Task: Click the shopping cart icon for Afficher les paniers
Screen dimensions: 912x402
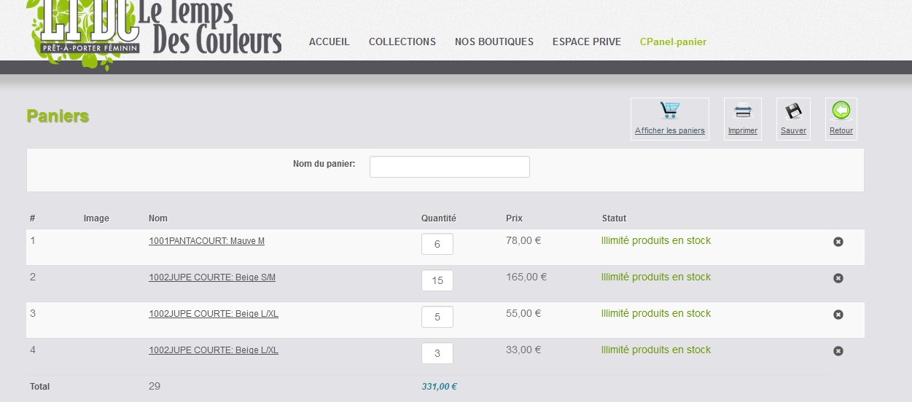Action: [x=670, y=111]
